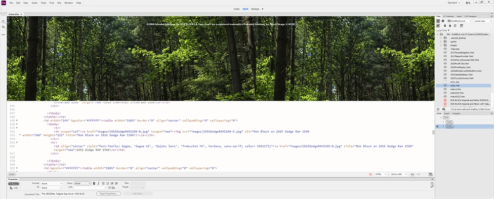Collapse the Site - RokBlock.com root folder
The height and width of the screenshot is (199, 494).
click(437, 34)
